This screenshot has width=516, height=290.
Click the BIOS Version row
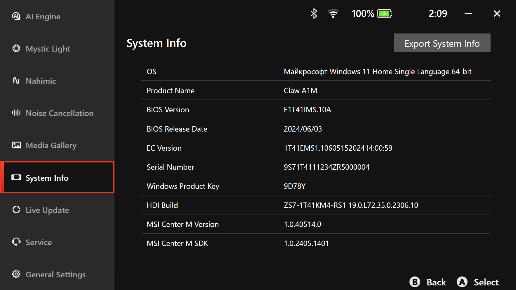pos(316,110)
